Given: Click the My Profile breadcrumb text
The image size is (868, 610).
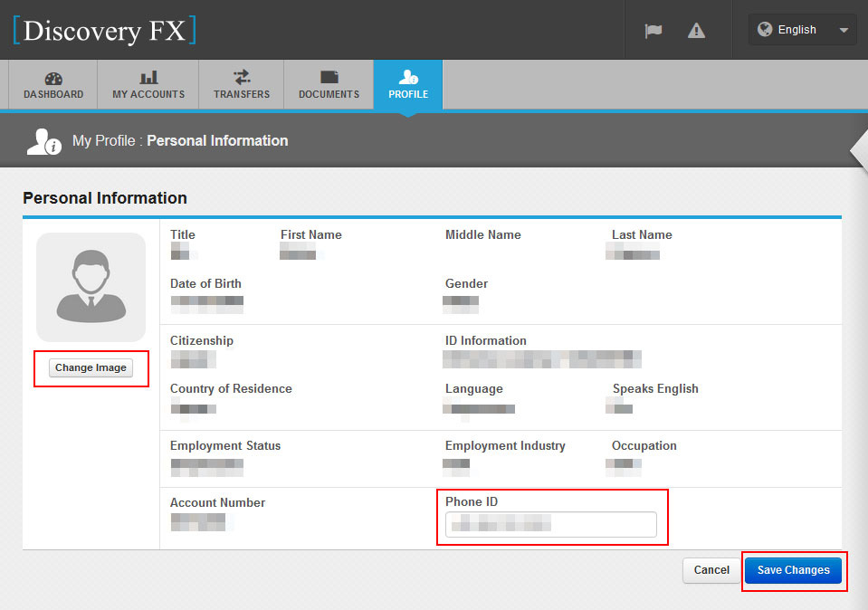Looking at the screenshot, I should [106, 141].
